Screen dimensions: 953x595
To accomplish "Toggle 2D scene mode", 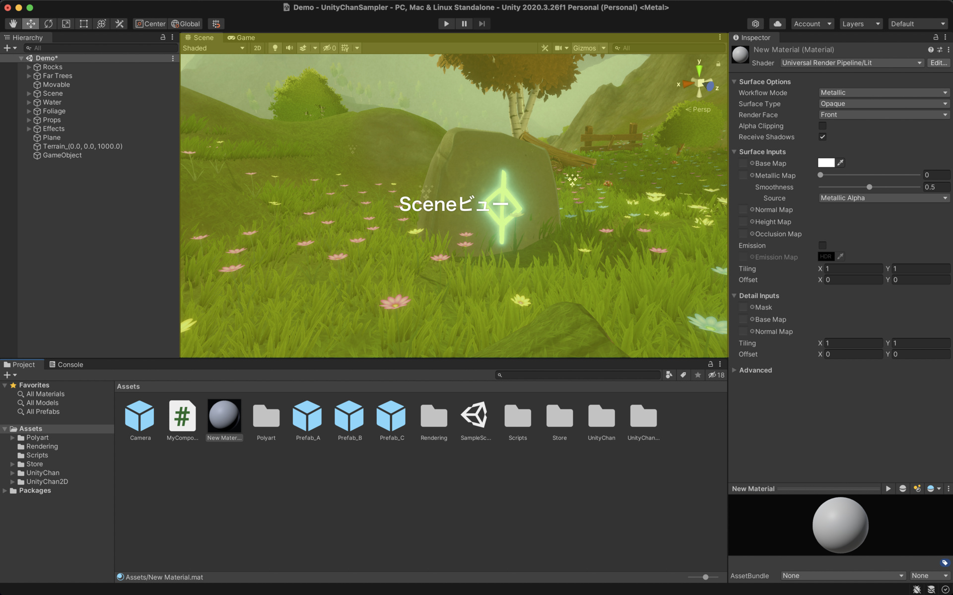I will click(257, 48).
